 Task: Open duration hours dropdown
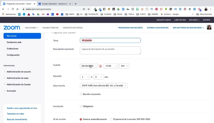85,77
